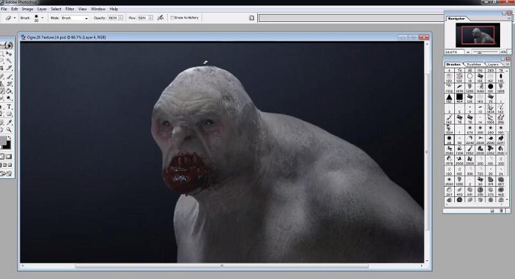Click the Flow value field
This screenshot has width=515, height=279.
coord(143,18)
